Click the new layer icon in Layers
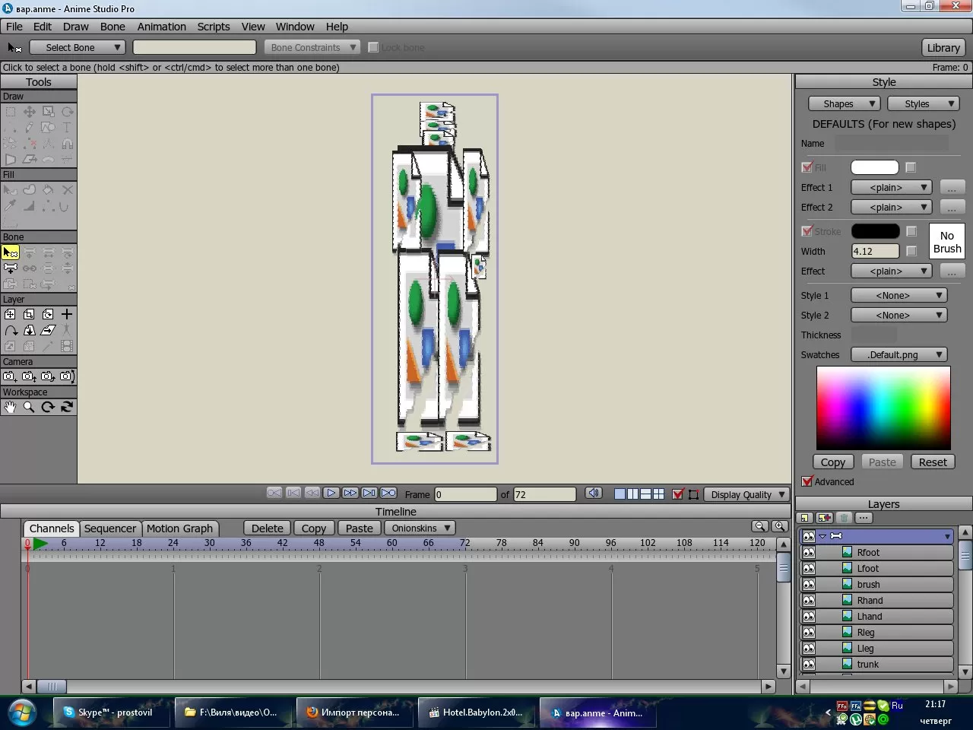This screenshot has height=730, width=973. pos(806,518)
